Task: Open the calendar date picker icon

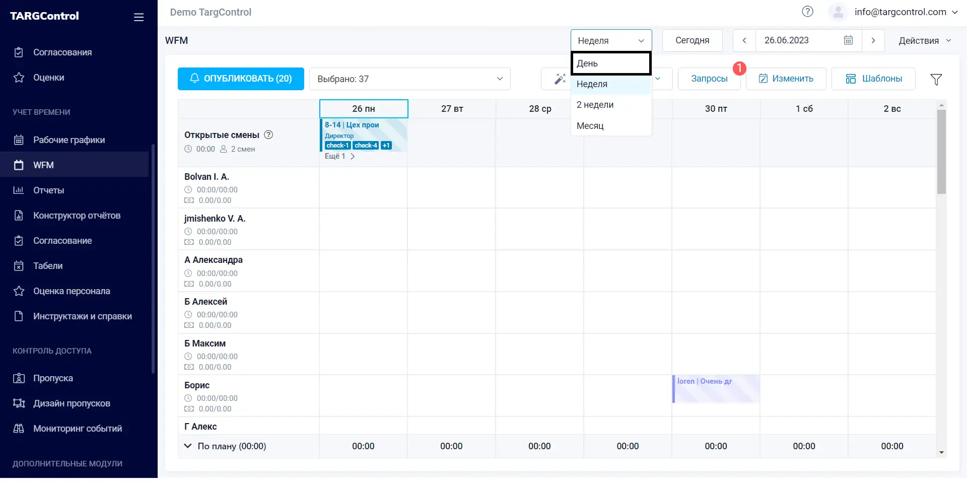Action: (848, 40)
